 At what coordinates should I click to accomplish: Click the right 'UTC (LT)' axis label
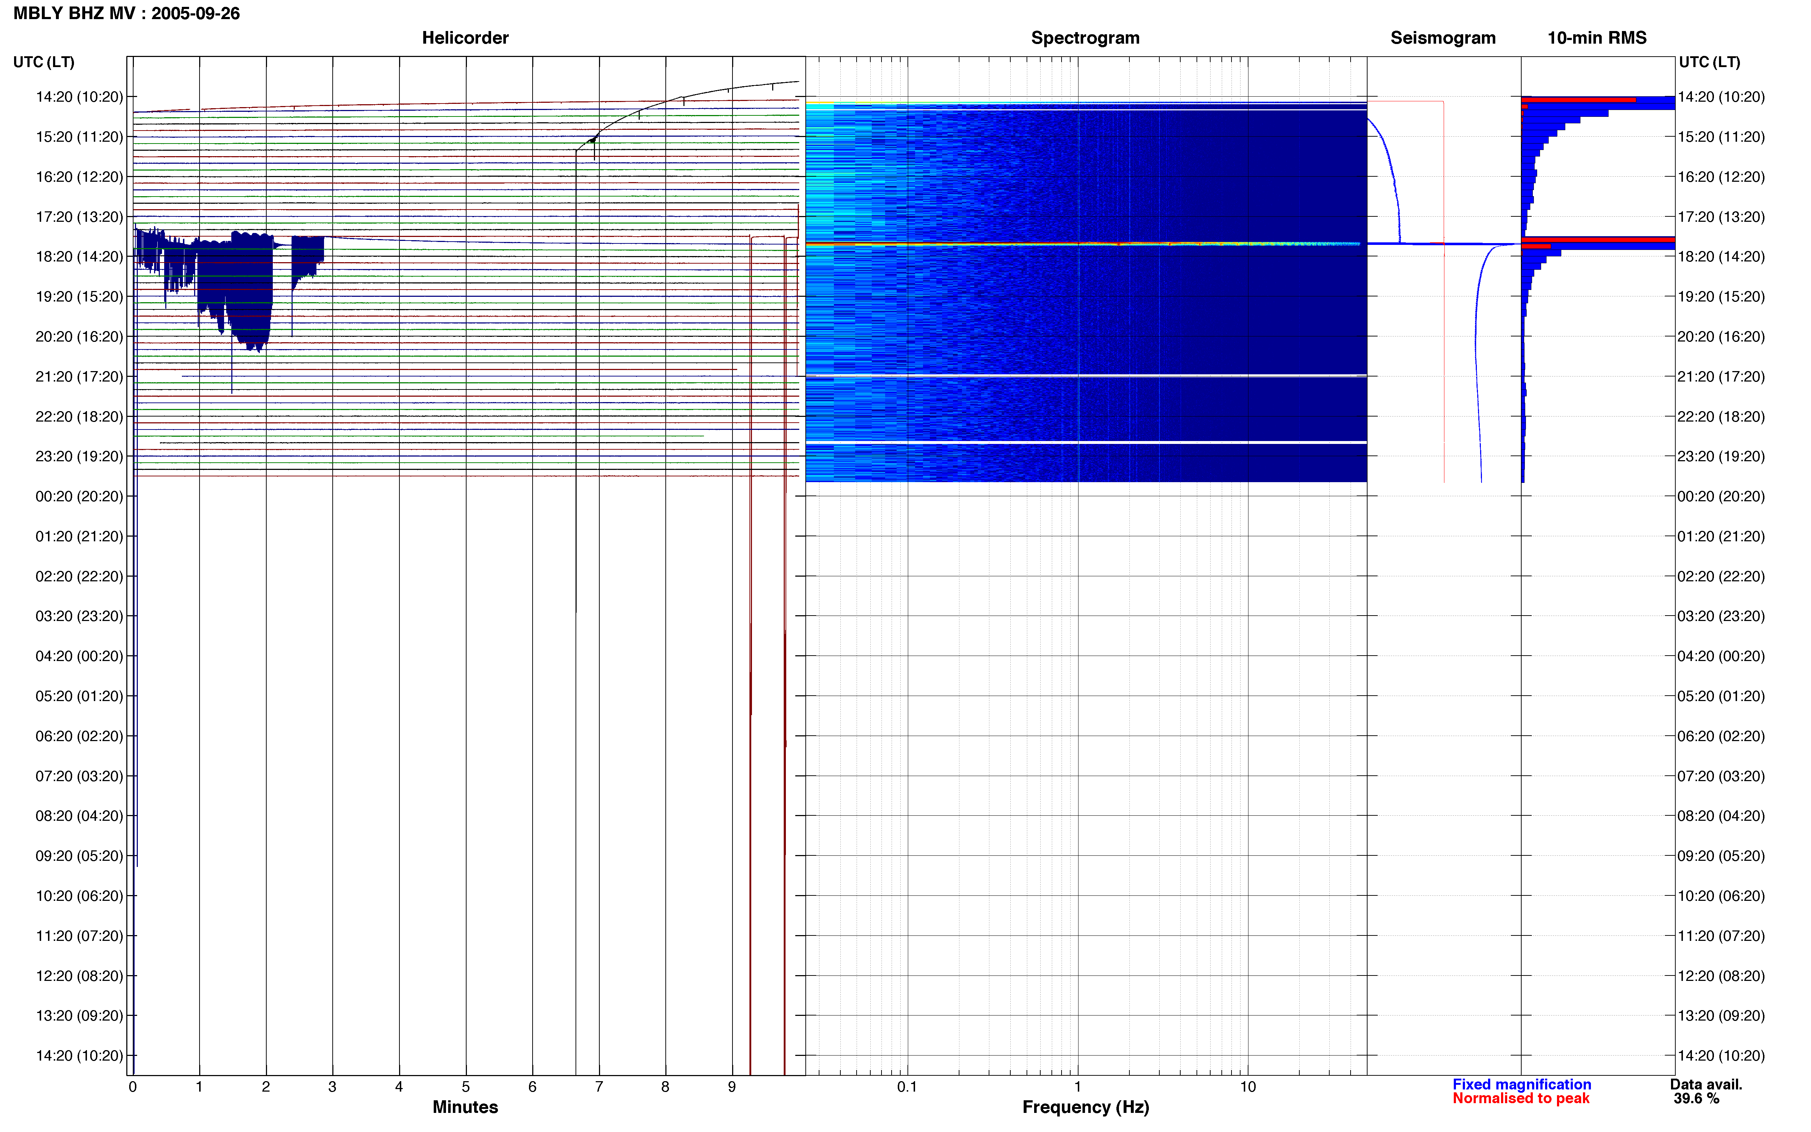click(1709, 62)
